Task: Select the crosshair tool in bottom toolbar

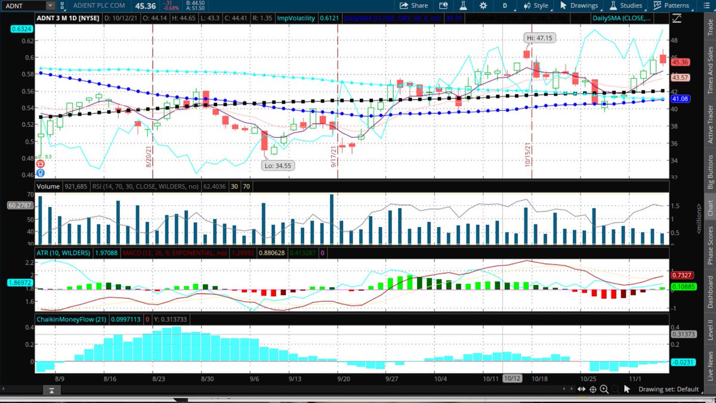Action: point(593,389)
